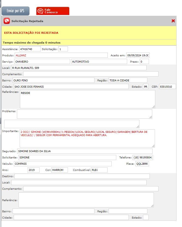The width and height of the screenshot is (182, 227).
Task: Grab the Referências text area resize handle
Action: tap(154, 107)
